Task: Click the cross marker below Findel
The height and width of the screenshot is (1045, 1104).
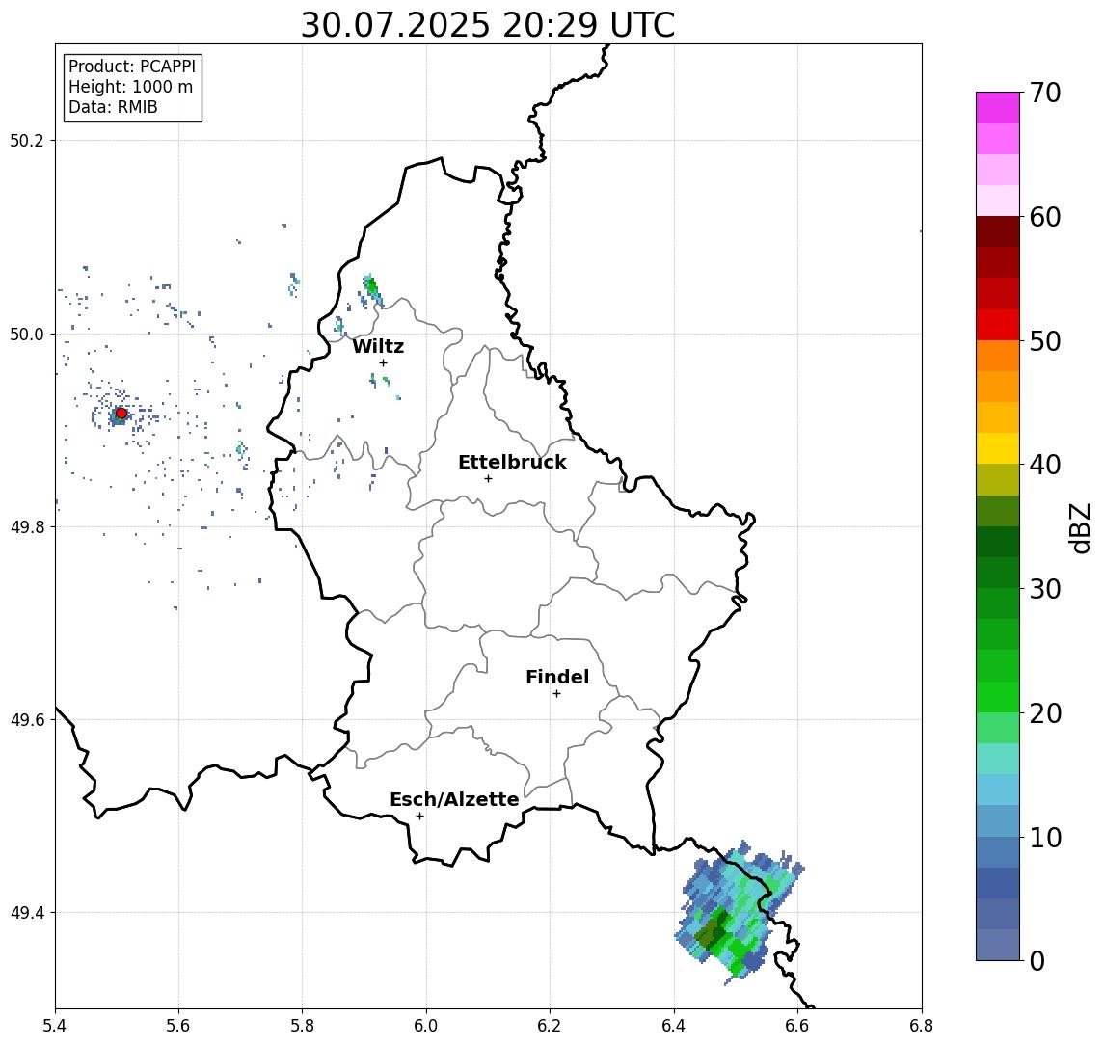Action: (x=556, y=694)
